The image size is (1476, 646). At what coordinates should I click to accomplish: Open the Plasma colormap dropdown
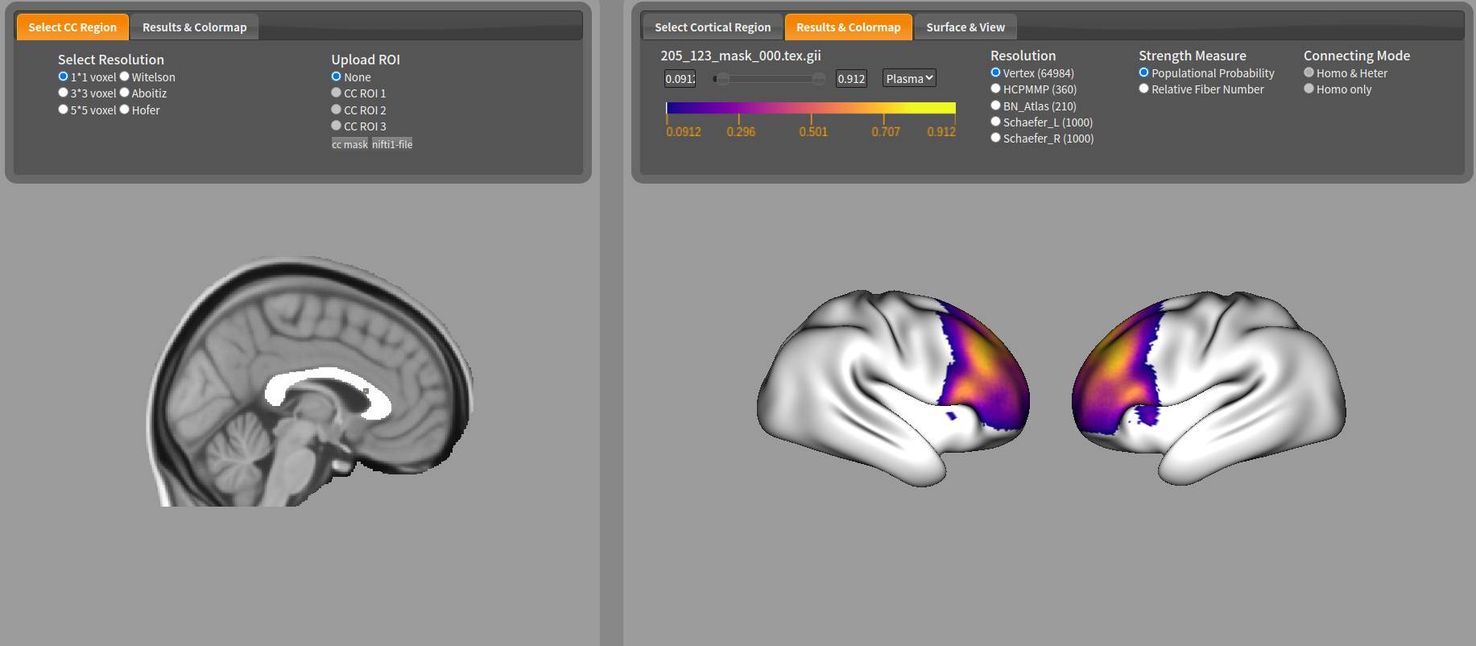[909, 78]
